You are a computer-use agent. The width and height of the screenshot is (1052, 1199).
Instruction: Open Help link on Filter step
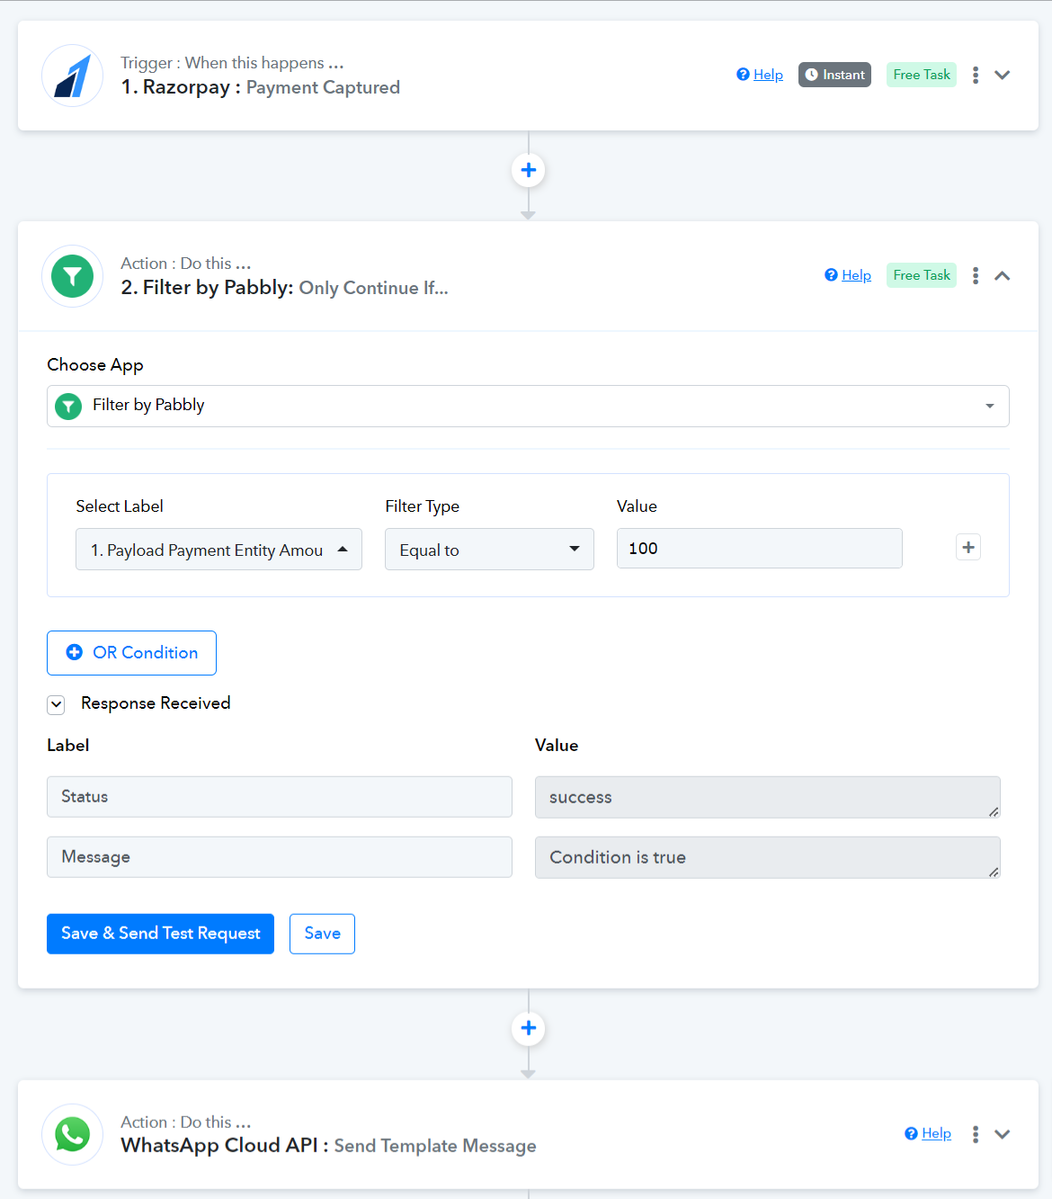(848, 275)
